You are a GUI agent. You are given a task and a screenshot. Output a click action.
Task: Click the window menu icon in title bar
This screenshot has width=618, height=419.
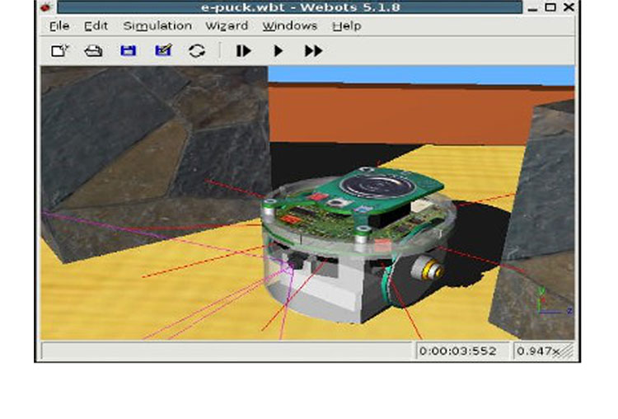46,7
